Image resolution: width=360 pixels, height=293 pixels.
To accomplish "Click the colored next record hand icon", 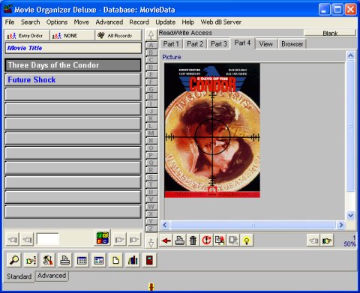I will point(327,241).
